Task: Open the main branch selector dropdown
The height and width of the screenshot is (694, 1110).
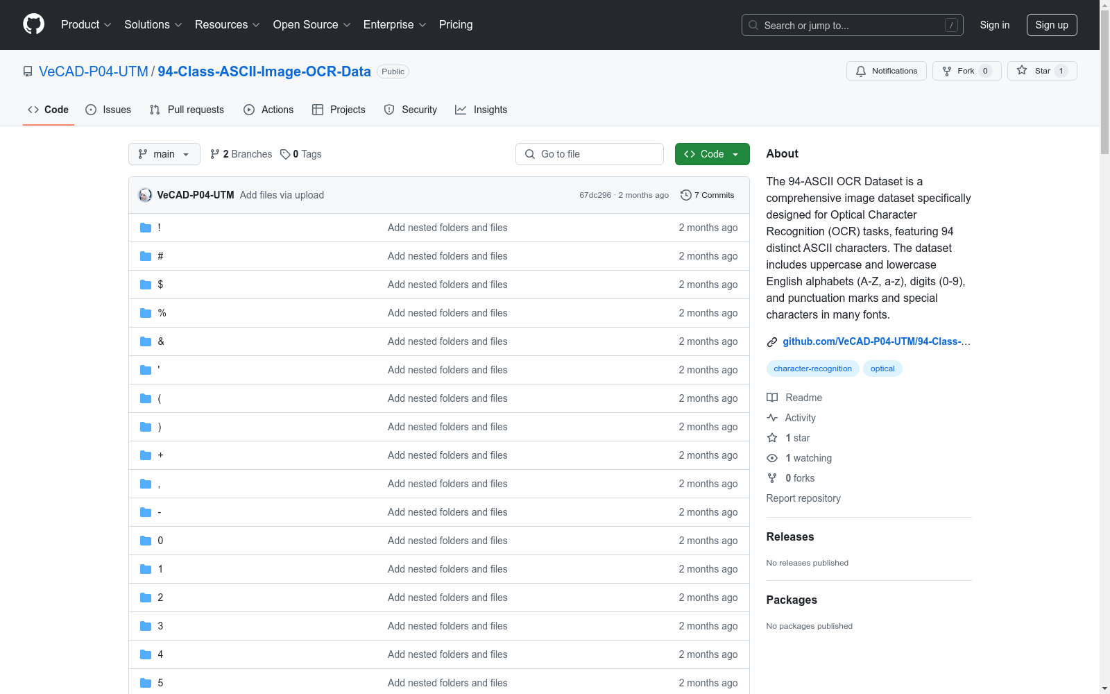Action: click(x=164, y=154)
